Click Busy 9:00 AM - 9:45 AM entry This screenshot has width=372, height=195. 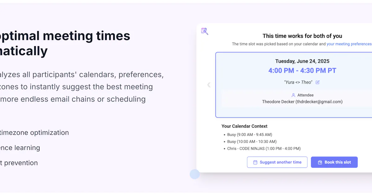[x=250, y=135]
